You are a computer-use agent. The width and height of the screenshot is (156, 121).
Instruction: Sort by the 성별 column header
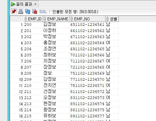tap(112, 19)
